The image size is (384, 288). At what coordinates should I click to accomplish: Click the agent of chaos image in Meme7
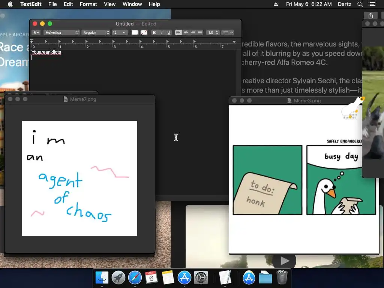click(x=79, y=178)
